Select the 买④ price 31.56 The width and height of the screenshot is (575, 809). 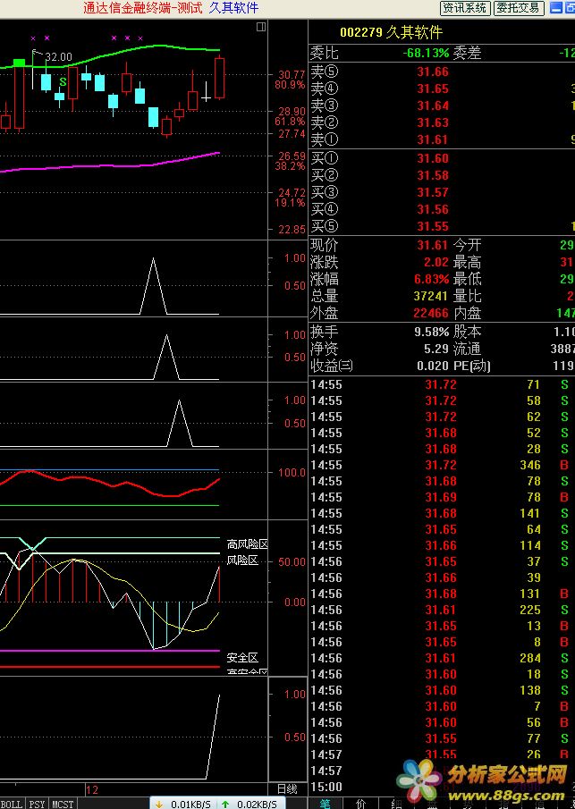(x=433, y=209)
